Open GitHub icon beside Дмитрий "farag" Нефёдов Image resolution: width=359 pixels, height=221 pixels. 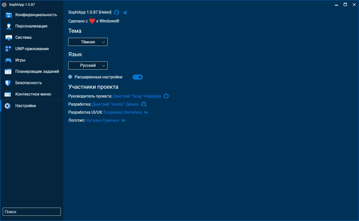166,96
